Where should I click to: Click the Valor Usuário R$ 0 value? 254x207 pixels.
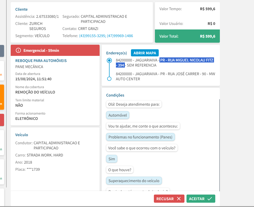point(211,24)
